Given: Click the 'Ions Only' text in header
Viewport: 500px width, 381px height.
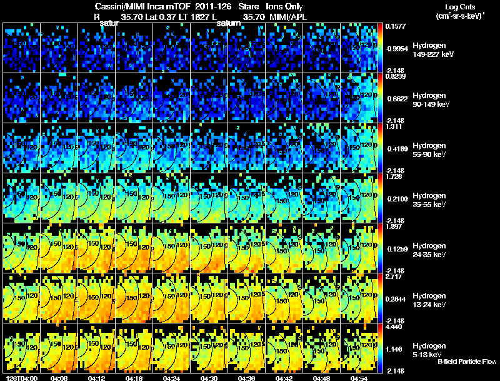Looking at the screenshot, I should pos(284,6).
